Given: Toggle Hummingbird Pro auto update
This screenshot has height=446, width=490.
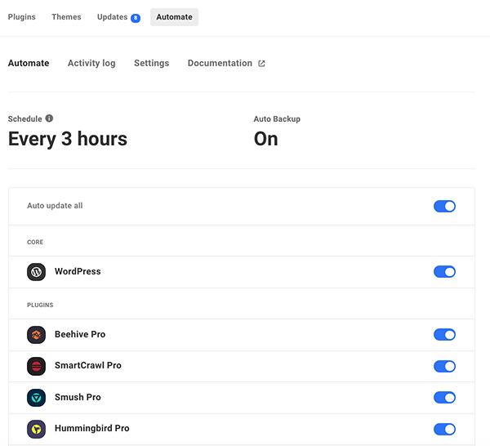Looking at the screenshot, I should tap(444, 429).
